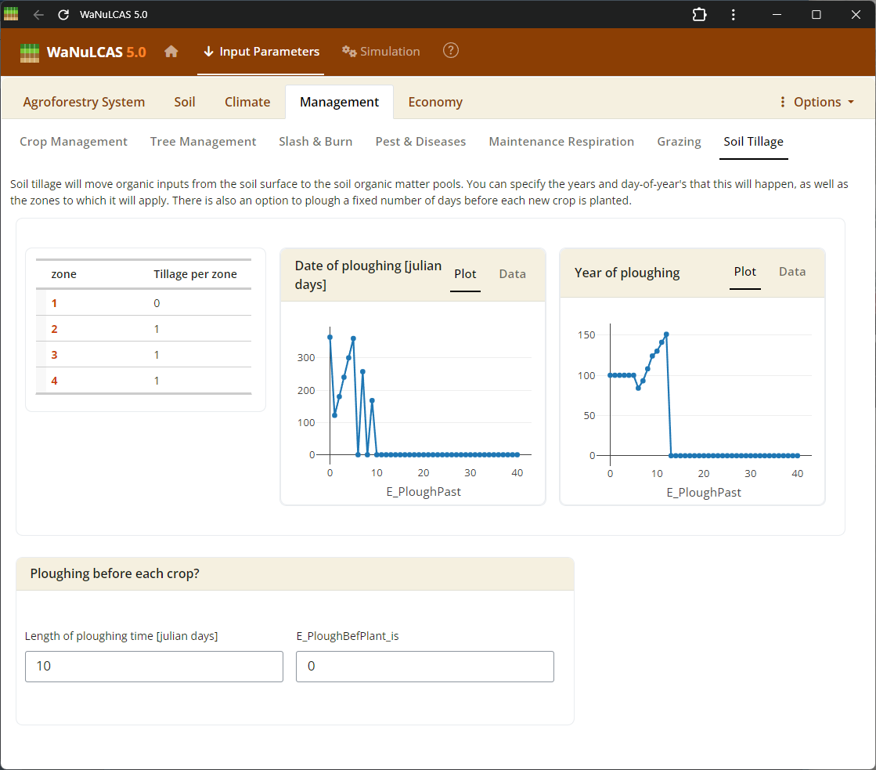Click the E_PloughBefPlant_is input field

click(424, 667)
